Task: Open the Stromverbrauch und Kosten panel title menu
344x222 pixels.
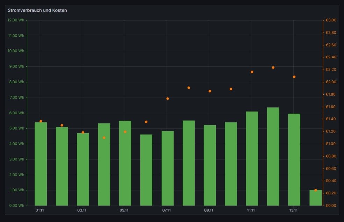Action: [37, 10]
